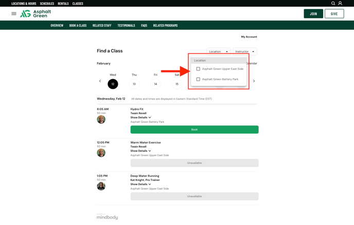Click the Mindbody logo
This screenshot has width=354, height=225.
pyautogui.click(x=107, y=217)
